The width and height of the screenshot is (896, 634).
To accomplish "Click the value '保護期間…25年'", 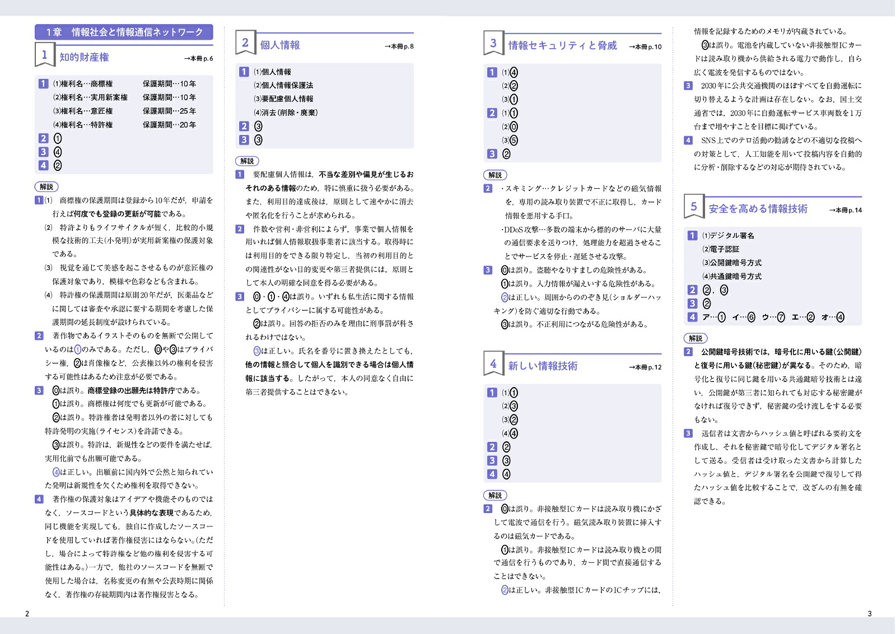I will pos(169,111).
